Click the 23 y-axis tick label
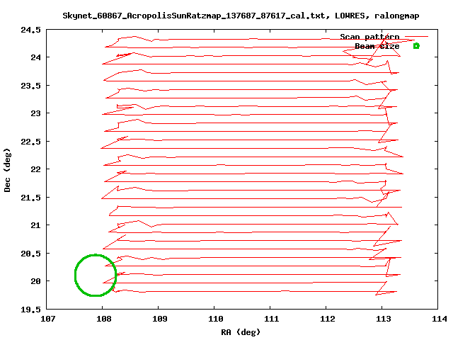Image resolution: width=453 pixels, height=340 pixels. (36, 113)
